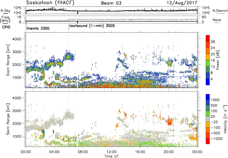Click the Velocity colorbar gray segment
This screenshot has height=158, width=228.
tap(208, 119)
